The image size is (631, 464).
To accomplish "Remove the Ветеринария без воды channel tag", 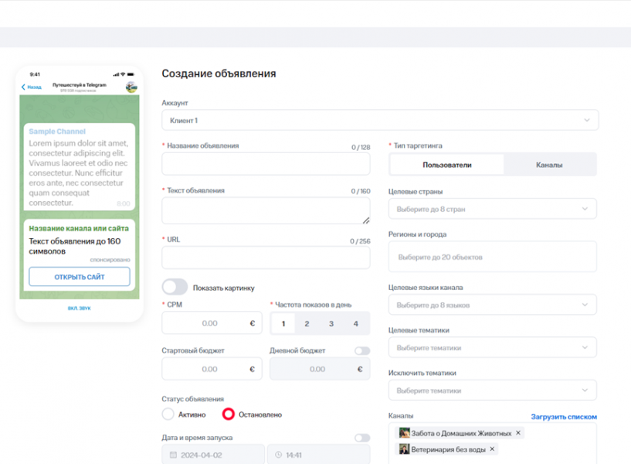I will (492, 449).
